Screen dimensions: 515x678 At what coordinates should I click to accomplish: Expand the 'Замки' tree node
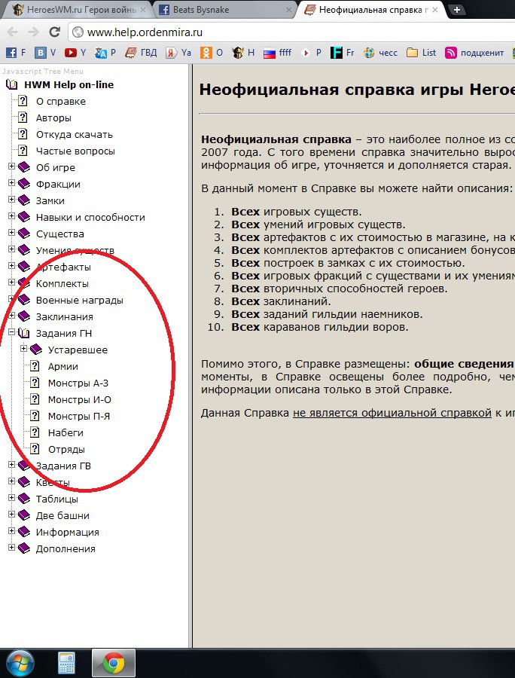tap(11, 200)
